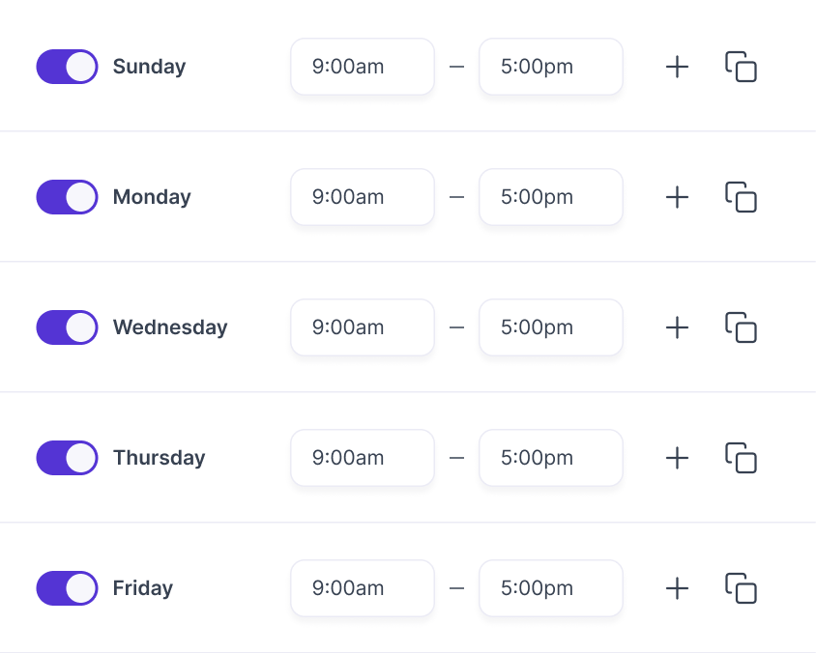
Task: Add another interval to Monday
Action: pos(677,197)
